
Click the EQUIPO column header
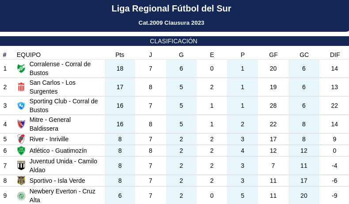click(29, 55)
